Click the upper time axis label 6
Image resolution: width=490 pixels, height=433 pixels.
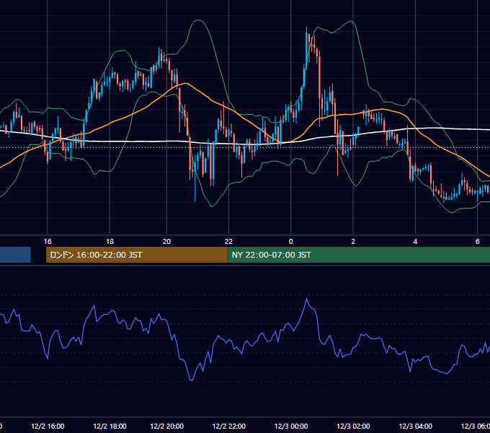pyautogui.click(x=478, y=242)
